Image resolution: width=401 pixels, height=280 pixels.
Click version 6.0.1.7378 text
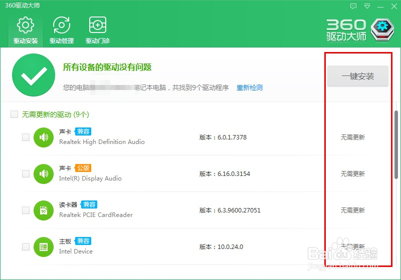[x=223, y=137]
